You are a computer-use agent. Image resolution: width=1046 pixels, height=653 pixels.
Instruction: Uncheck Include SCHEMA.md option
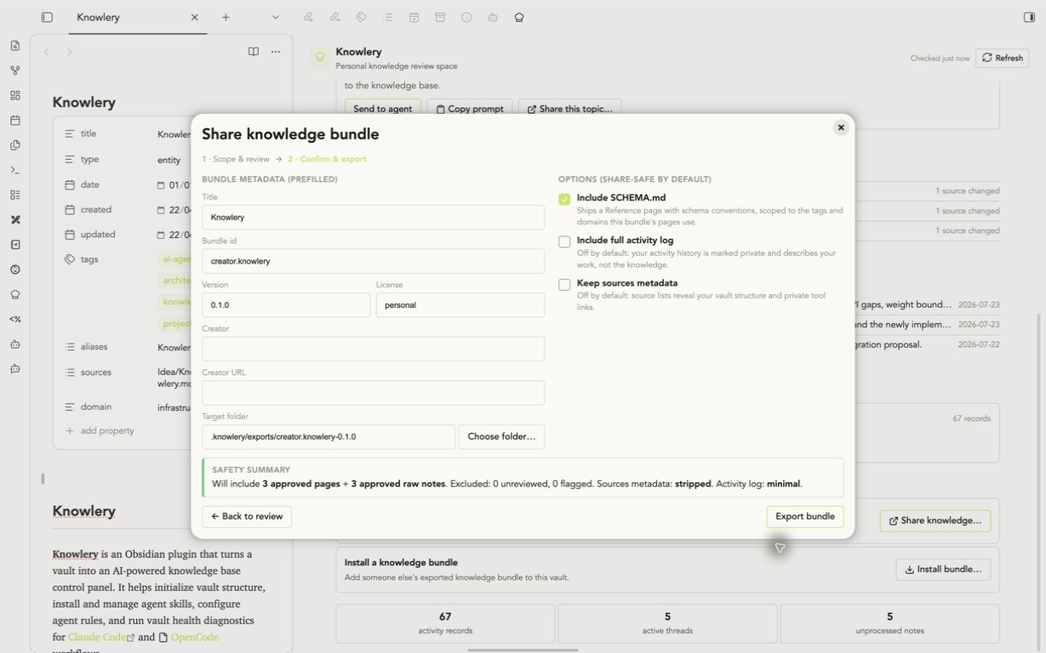point(564,199)
